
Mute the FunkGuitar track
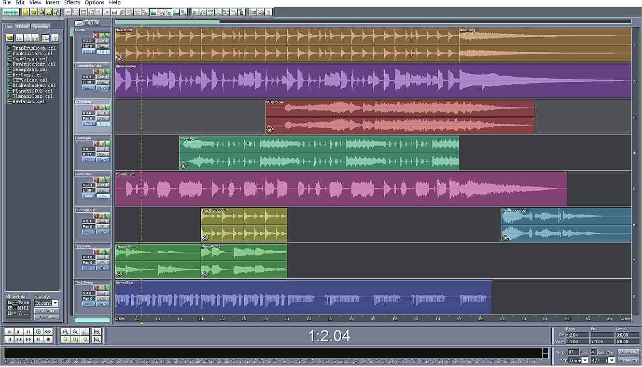coord(107,179)
